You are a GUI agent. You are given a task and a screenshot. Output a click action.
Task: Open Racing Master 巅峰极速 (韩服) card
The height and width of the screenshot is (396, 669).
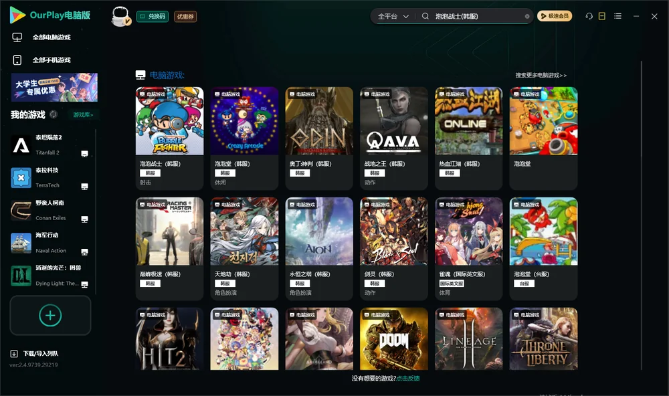point(169,249)
